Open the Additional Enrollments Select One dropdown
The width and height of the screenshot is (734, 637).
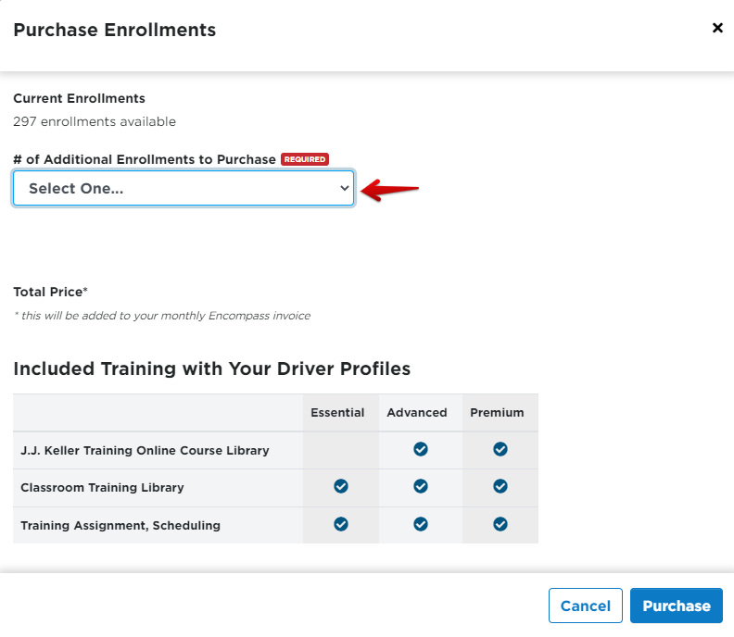click(183, 188)
